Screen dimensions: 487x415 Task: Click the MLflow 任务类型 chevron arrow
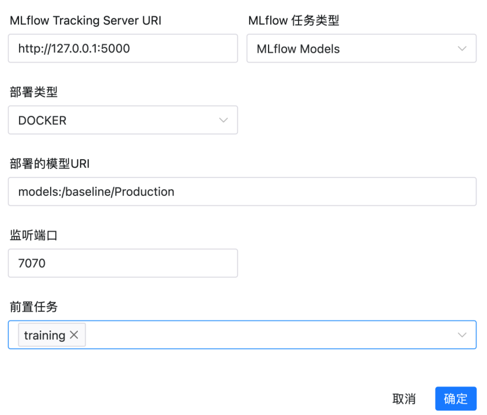tap(462, 48)
